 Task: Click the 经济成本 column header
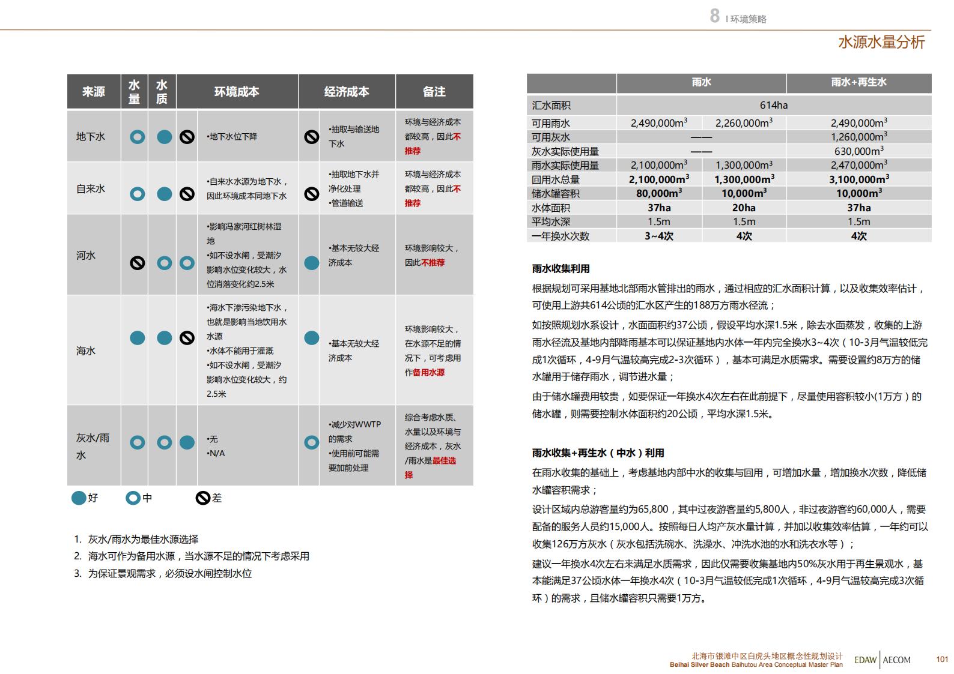pyautogui.click(x=347, y=91)
